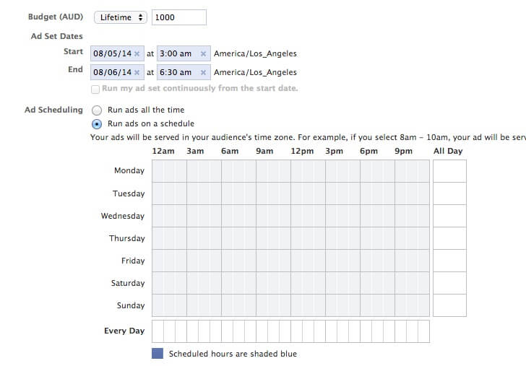The width and height of the screenshot is (526, 366).
Task: Click the budget amount field showing 1000
Action: tap(178, 17)
